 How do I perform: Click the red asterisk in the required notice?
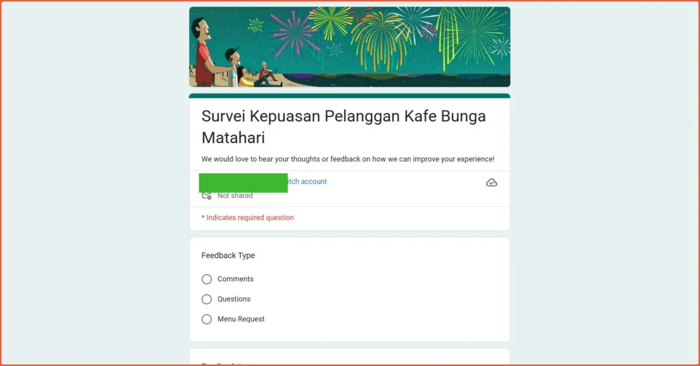[203, 217]
